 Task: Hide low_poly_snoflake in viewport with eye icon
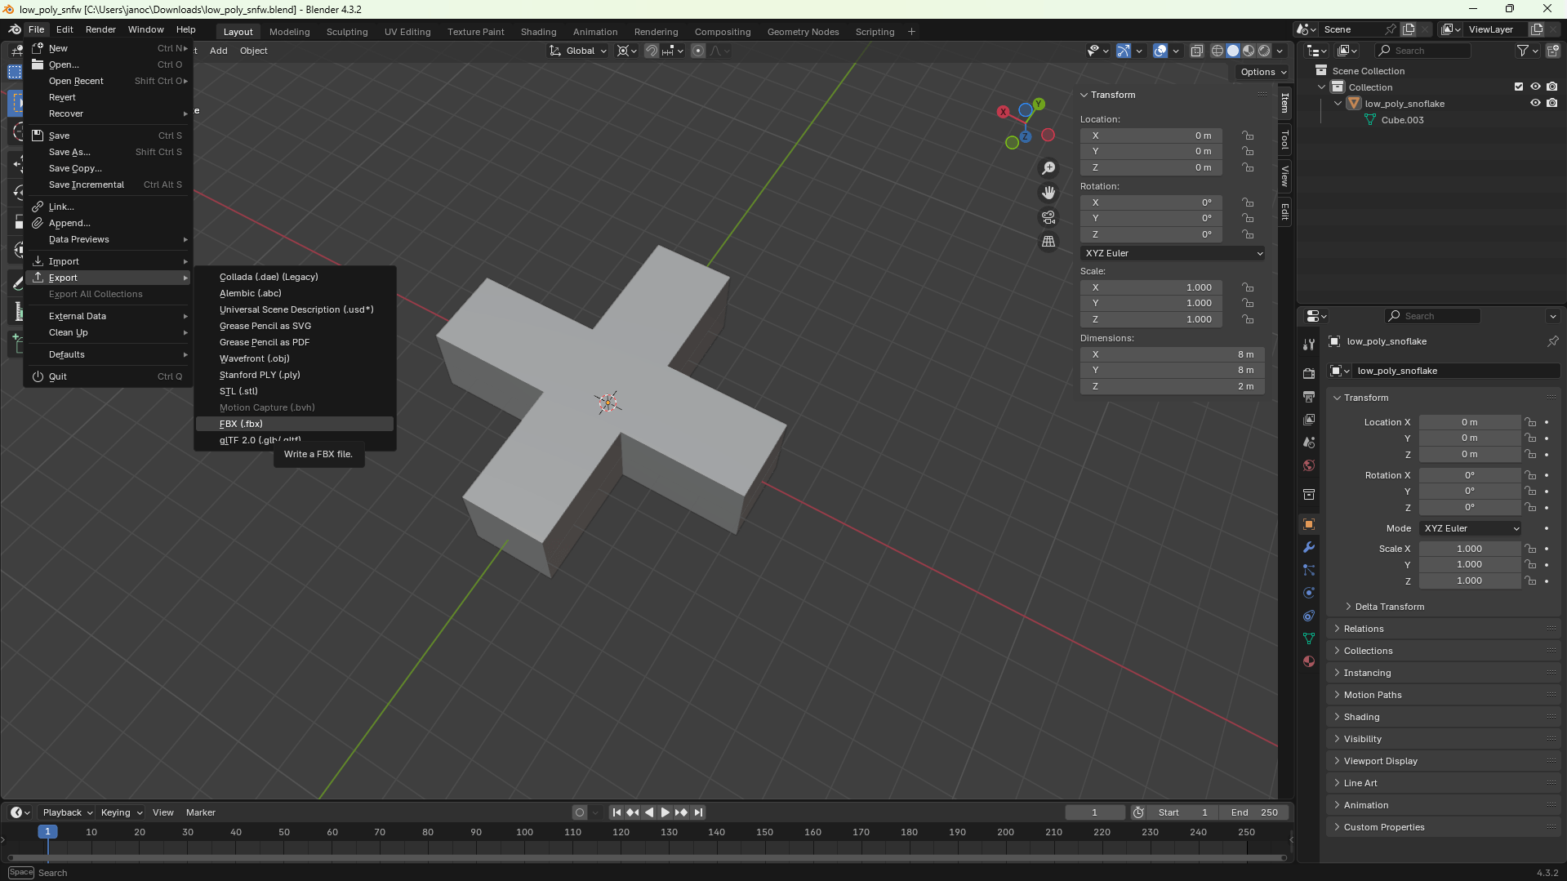[1535, 104]
